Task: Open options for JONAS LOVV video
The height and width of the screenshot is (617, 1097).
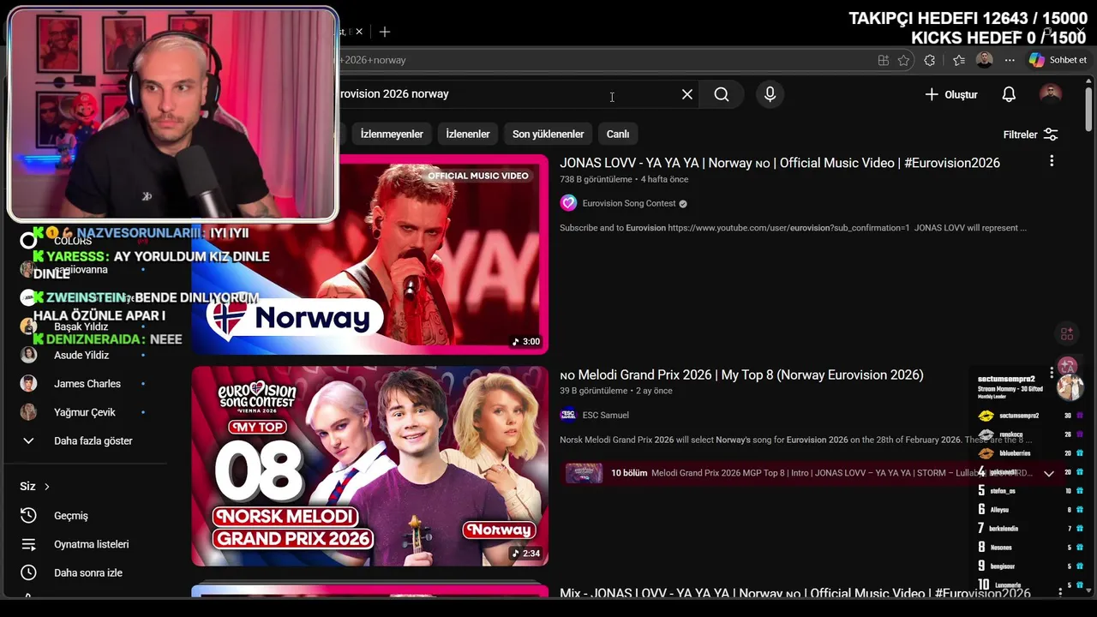Action: point(1052,161)
